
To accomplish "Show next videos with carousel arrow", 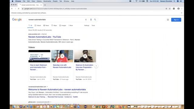I will (96, 66).
